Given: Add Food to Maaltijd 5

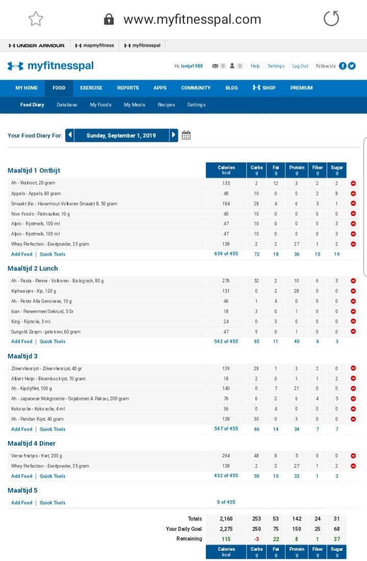Looking at the screenshot, I should click(x=21, y=503).
